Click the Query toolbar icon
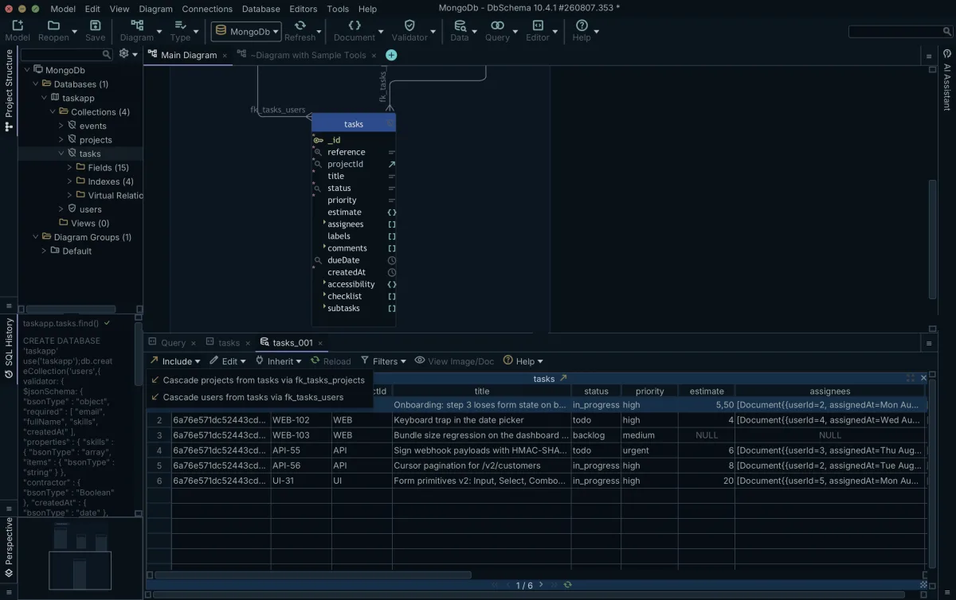Screen dimensions: 956x600 point(497,25)
